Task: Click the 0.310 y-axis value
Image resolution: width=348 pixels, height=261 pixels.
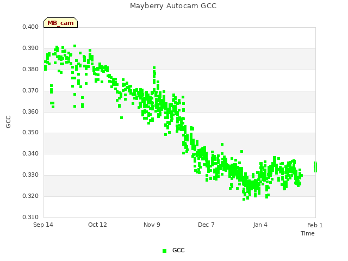Action: click(x=30, y=217)
